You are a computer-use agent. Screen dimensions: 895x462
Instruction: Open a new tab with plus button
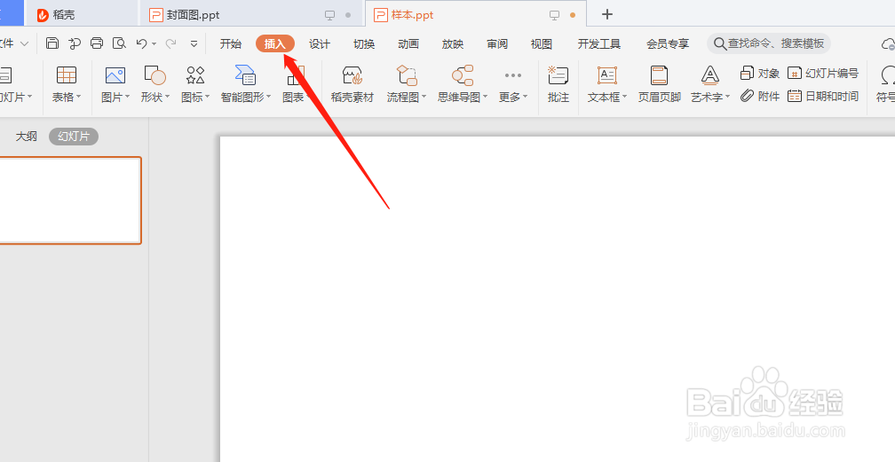click(x=607, y=14)
